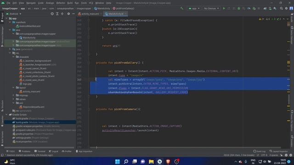Viewport: 294px width, 165px height.
Task: Toggle the Event Log tool window
Action: point(259,151)
